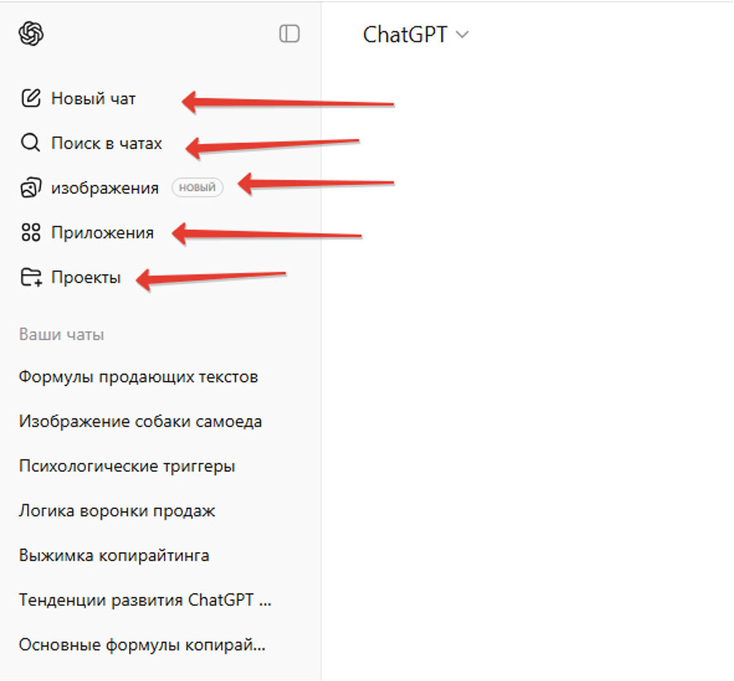Select the Поиск в чатах text label
The image size is (734, 681).
click(107, 143)
